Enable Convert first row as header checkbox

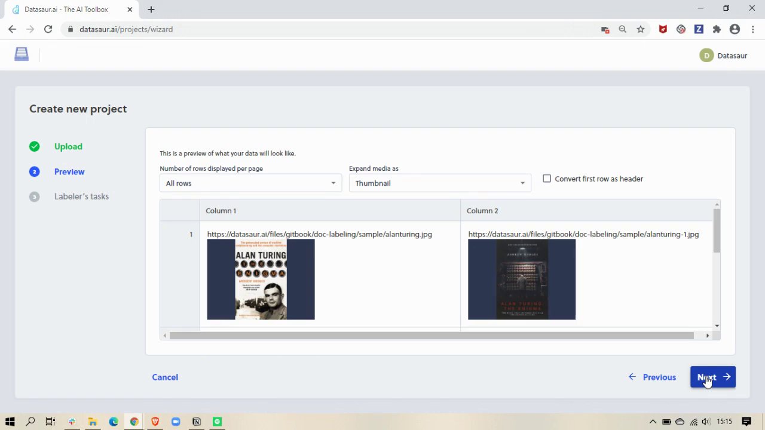click(x=547, y=179)
